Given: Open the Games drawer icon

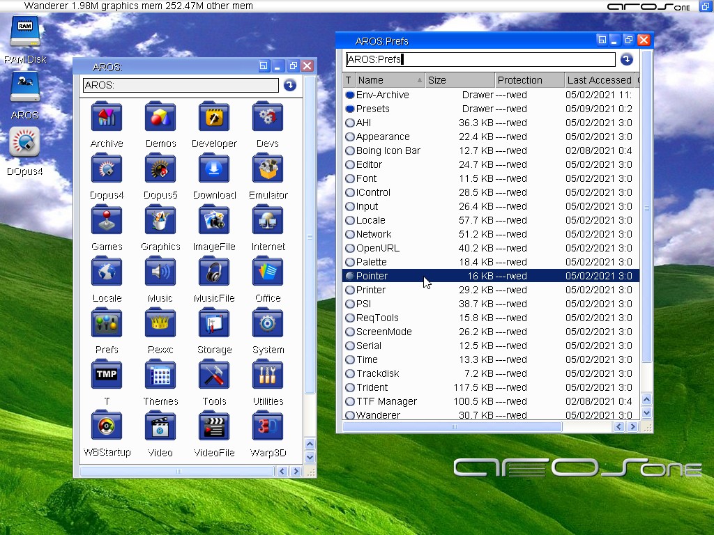Looking at the screenshot, I should pos(107,221).
